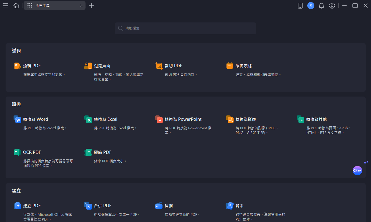Click the 33% floating progress bubble

357,171
